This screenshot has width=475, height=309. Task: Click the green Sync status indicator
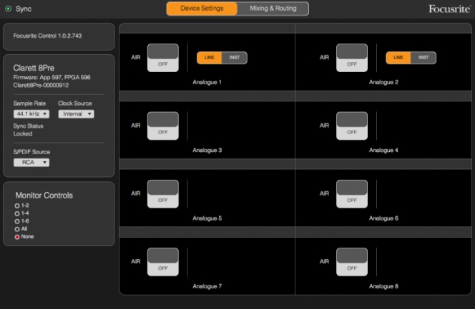(9, 9)
